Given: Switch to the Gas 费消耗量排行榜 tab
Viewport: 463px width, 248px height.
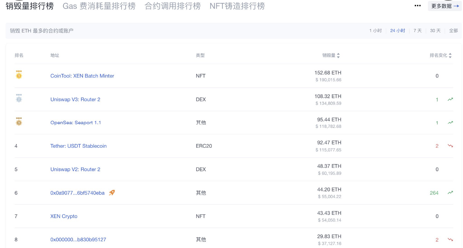Looking at the screenshot, I should (x=99, y=6).
